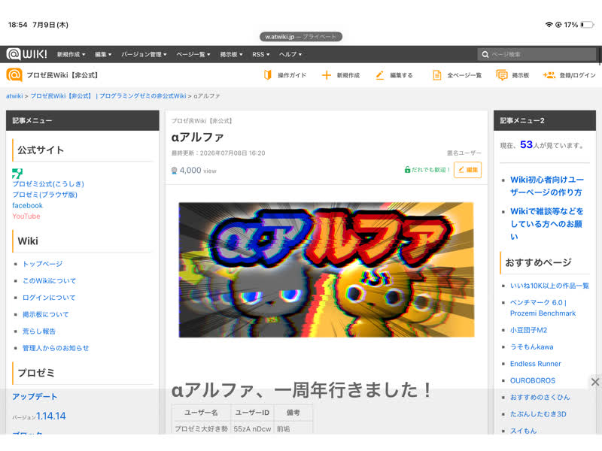Open たぶんしたむき3D link
This screenshot has width=602, height=451.
(x=538, y=414)
